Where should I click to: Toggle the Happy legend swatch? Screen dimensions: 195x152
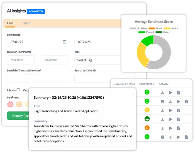tap(159, 32)
